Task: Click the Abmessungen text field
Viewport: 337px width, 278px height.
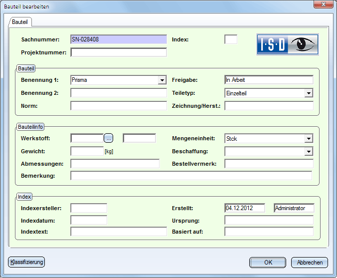Action: pos(115,164)
